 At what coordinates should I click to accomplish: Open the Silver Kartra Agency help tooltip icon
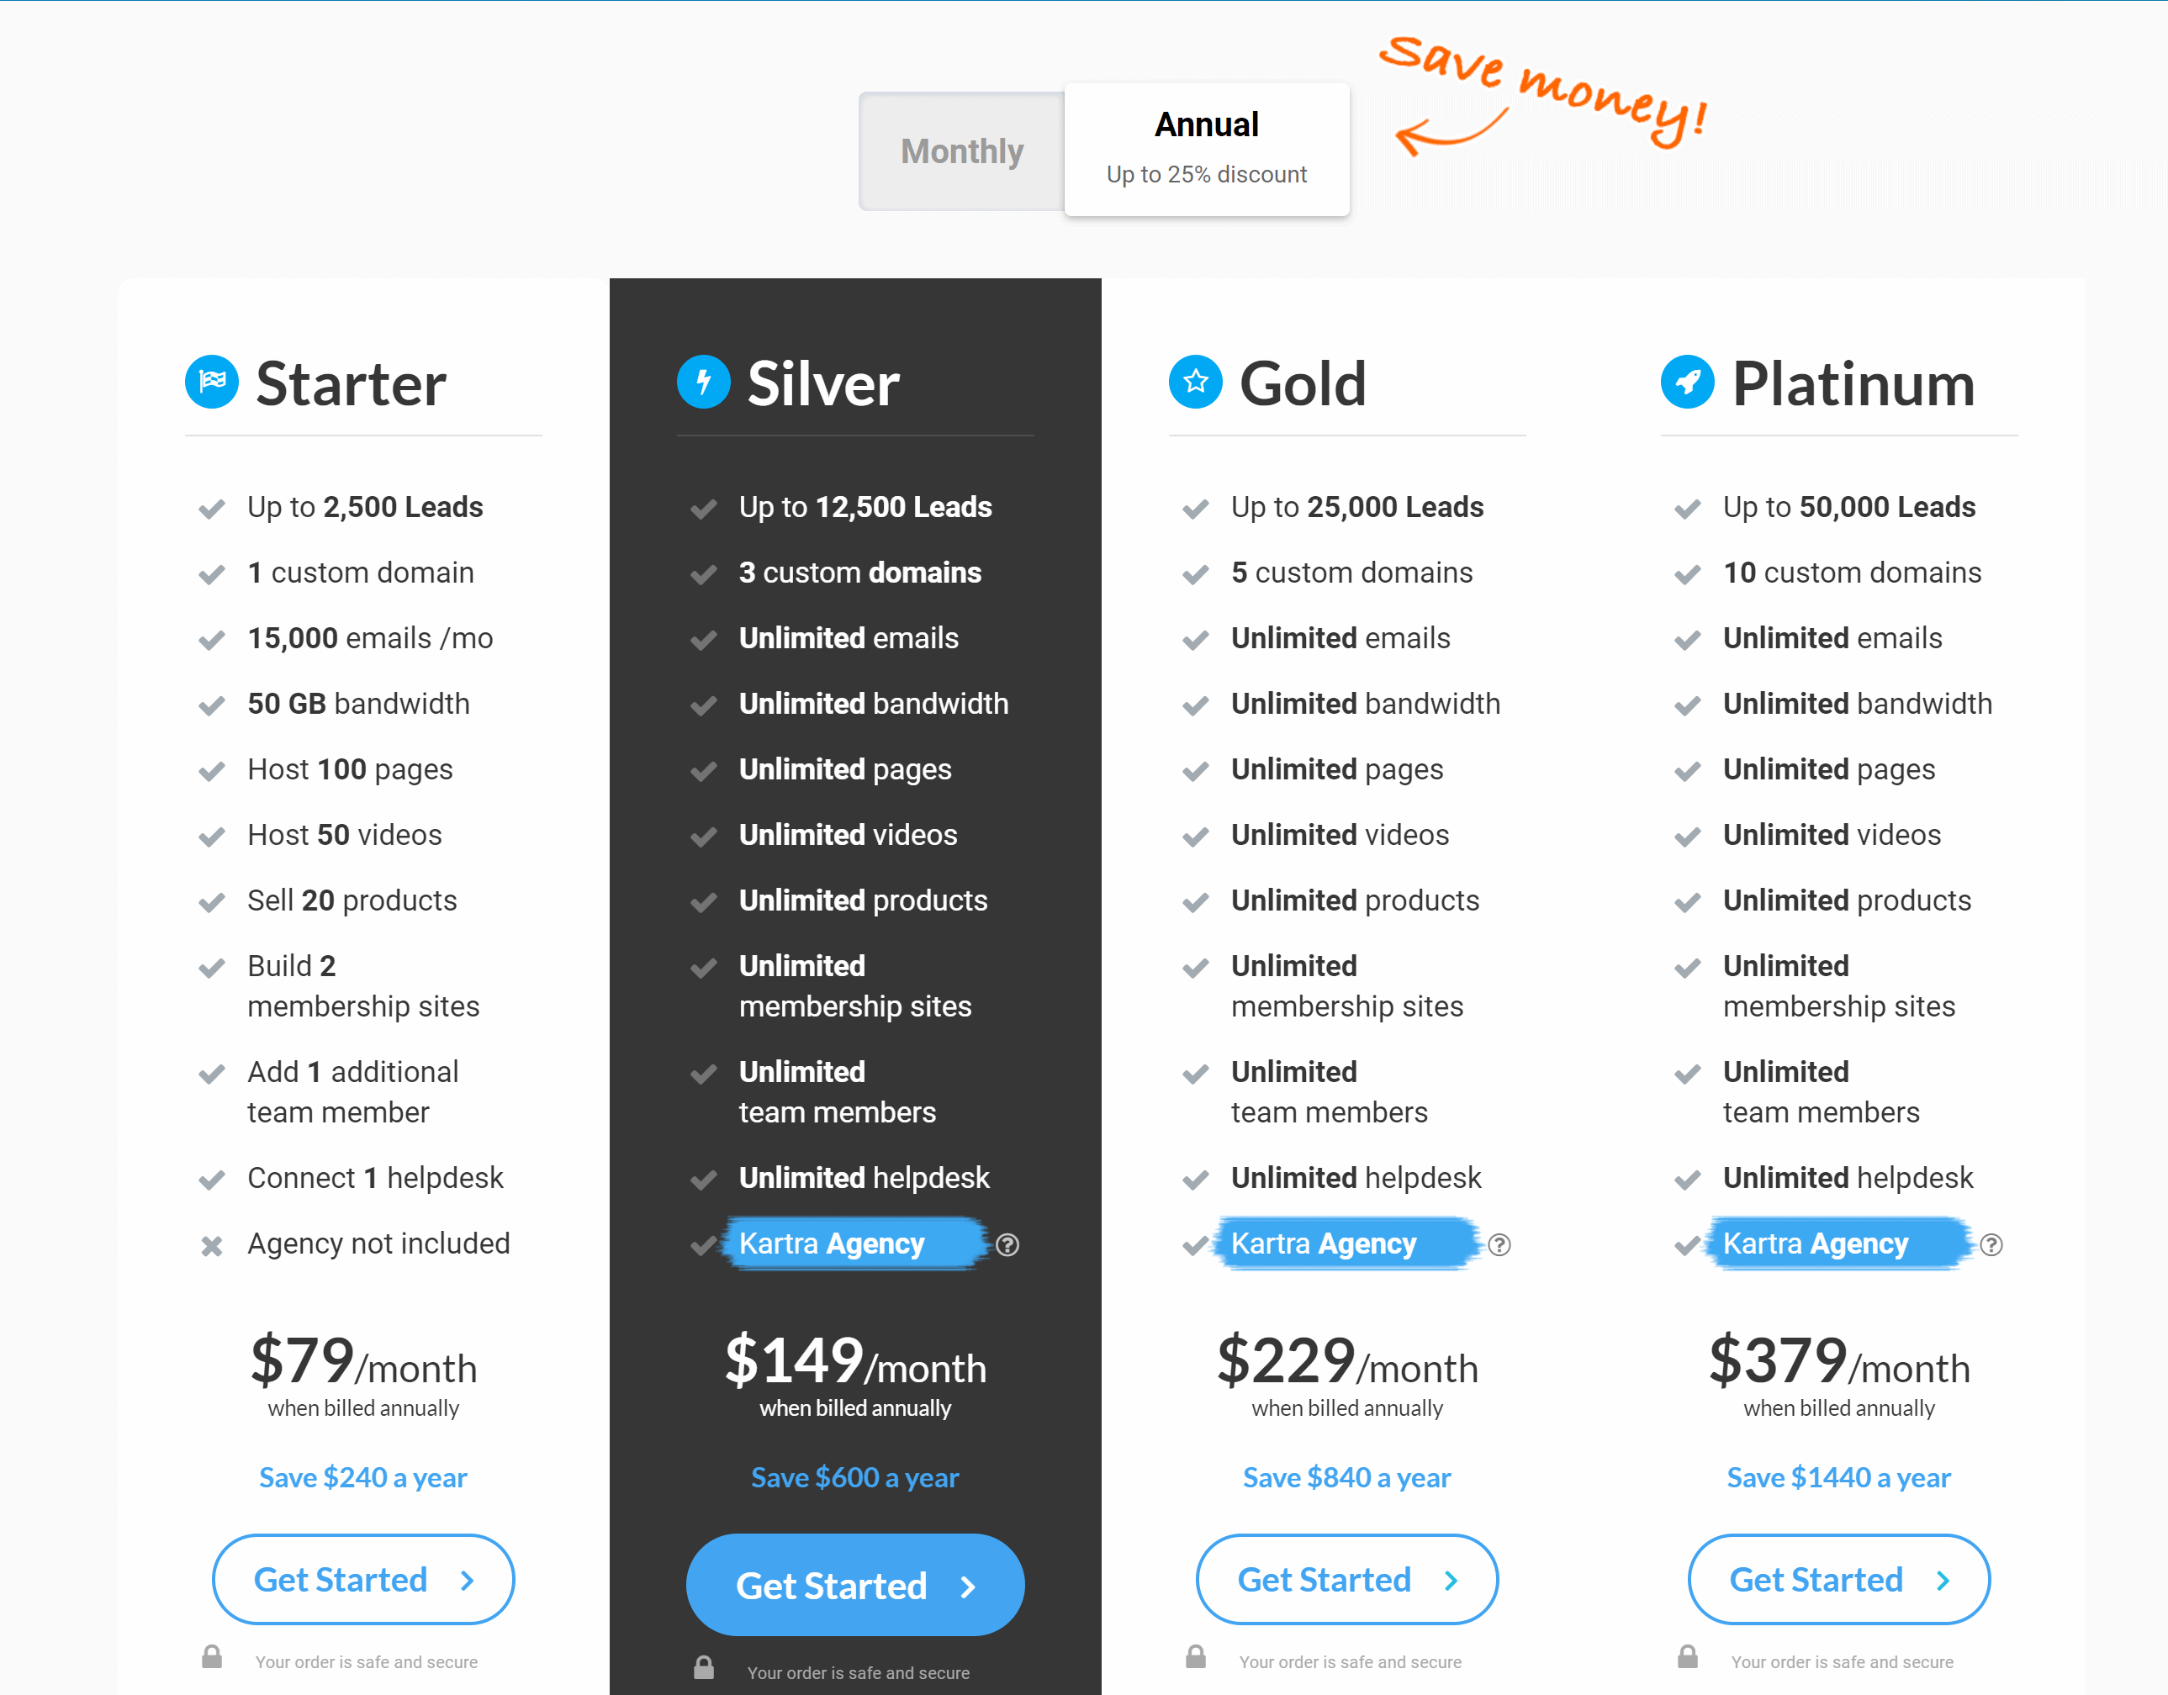[x=1007, y=1244]
